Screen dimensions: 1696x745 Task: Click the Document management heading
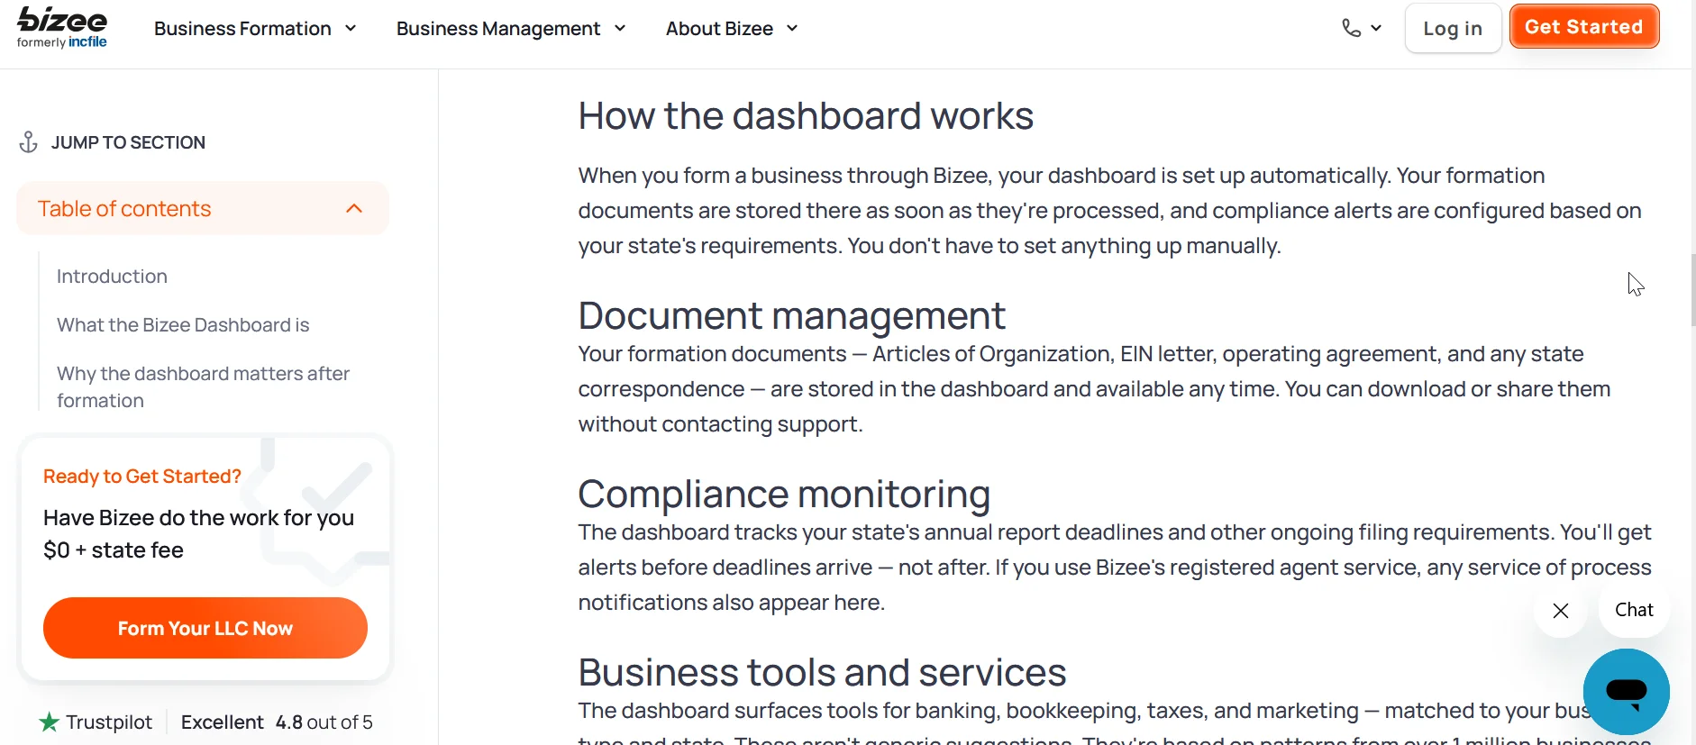(x=791, y=315)
